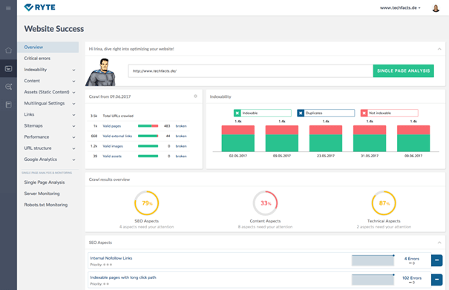Open Server Monitoring menu item
This screenshot has height=290, width=449.
(42, 194)
